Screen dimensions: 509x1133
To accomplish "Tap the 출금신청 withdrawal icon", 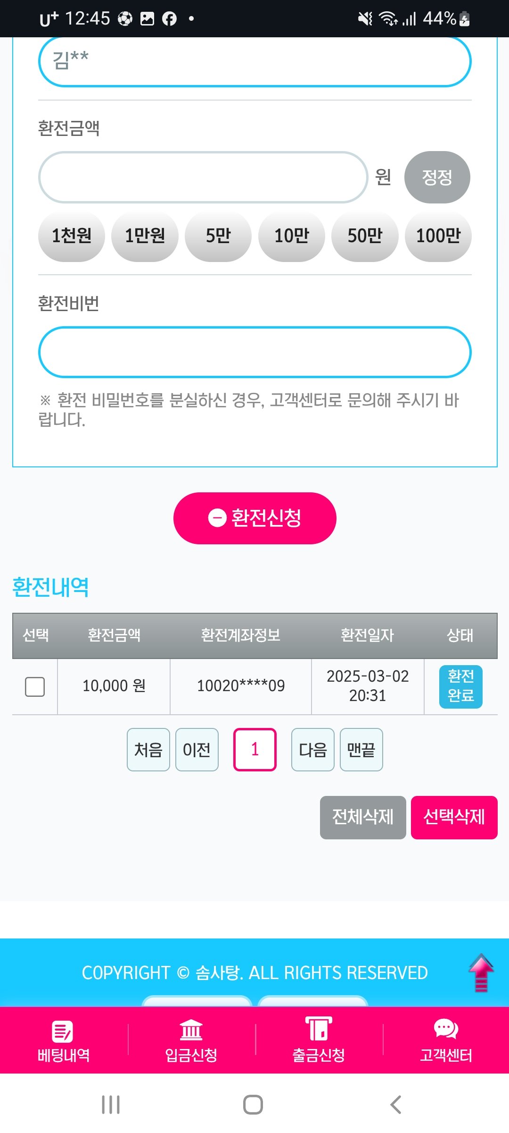I will pos(319,1030).
